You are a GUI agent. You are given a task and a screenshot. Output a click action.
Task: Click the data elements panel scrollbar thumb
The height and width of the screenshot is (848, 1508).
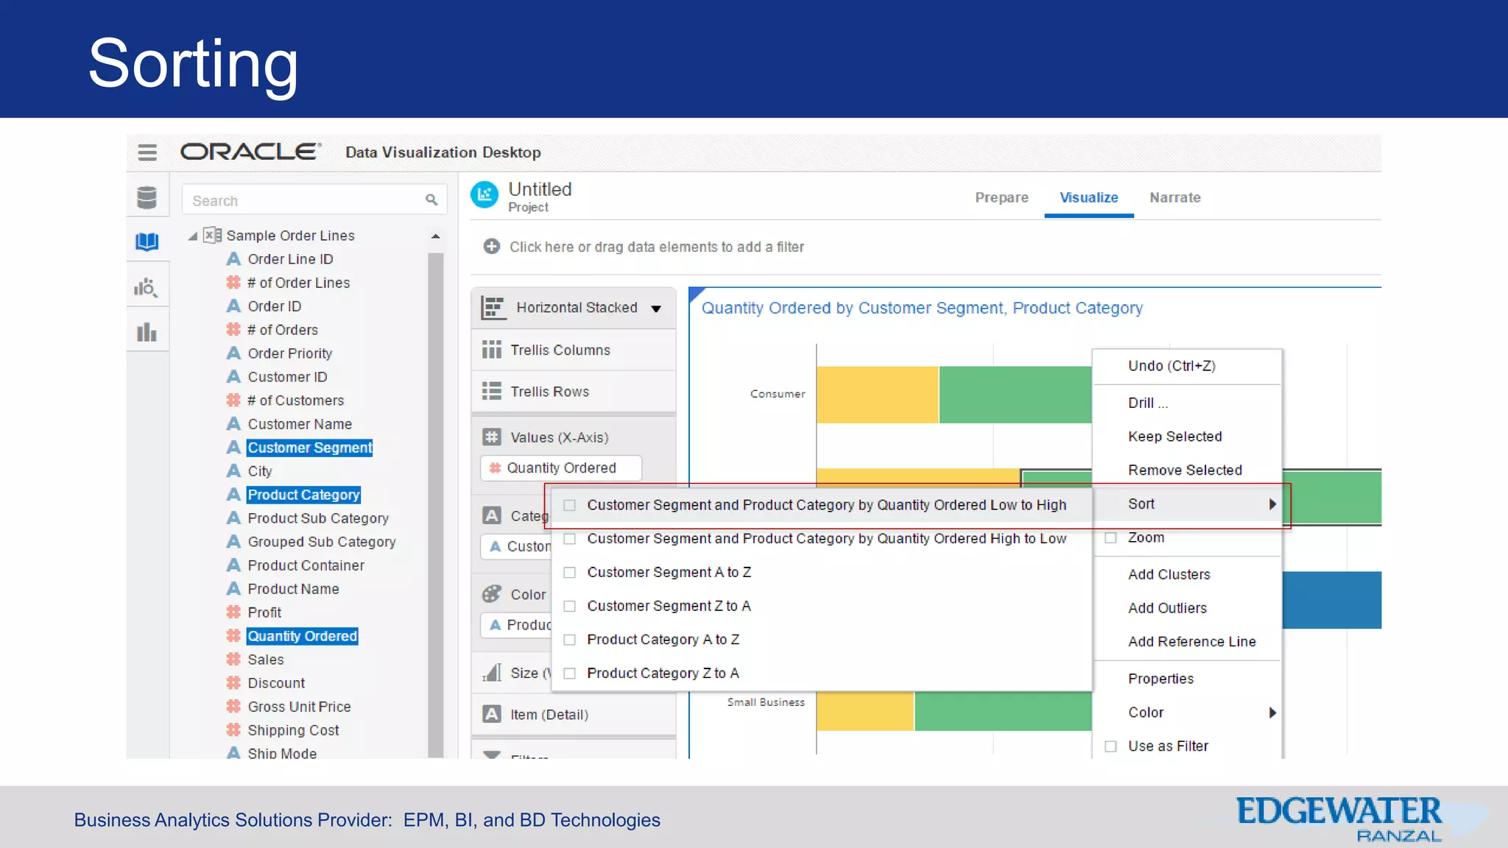(x=435, y=505)
